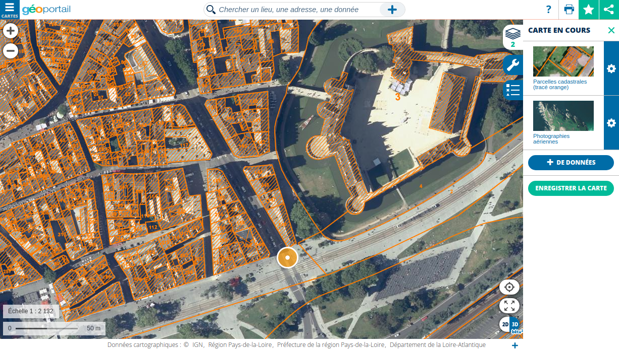Image resolution: width=619 pixels, height=351 pixels.
Task: Zoom out with the minus button
Action: click(x=11, y=51)
